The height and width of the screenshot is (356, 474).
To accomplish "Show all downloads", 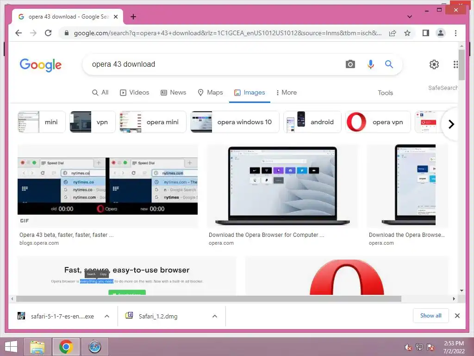I will pyautogui.click(x=431, y=316).
